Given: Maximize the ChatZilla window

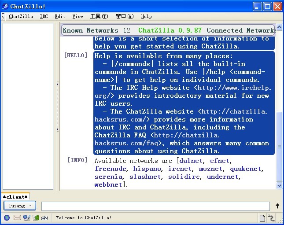Looking at the screenshot, I should point(267,6).
